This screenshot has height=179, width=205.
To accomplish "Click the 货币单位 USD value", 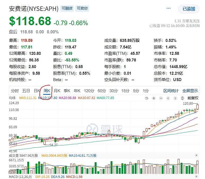I will (177, 80).
